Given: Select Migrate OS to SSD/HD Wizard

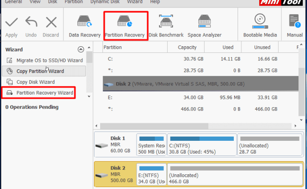Looking at the screenshot, I should point(50,60).
